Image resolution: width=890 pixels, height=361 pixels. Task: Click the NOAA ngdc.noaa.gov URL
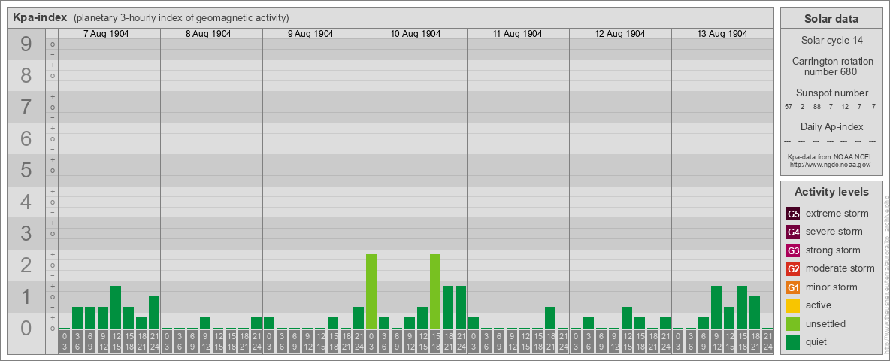point(830,164)
